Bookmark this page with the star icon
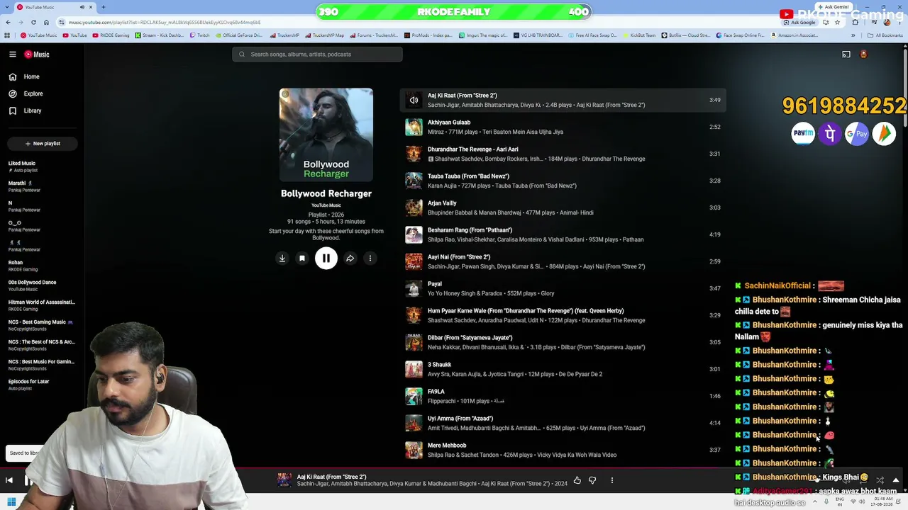The width and height of the screenshot is (908, 510). click(x=837, y=22)
